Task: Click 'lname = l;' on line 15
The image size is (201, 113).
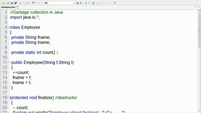Action: pyautogui.click(x=22, y=83)
